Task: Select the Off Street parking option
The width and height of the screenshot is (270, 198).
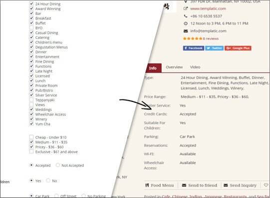Action: coord(56,196)
